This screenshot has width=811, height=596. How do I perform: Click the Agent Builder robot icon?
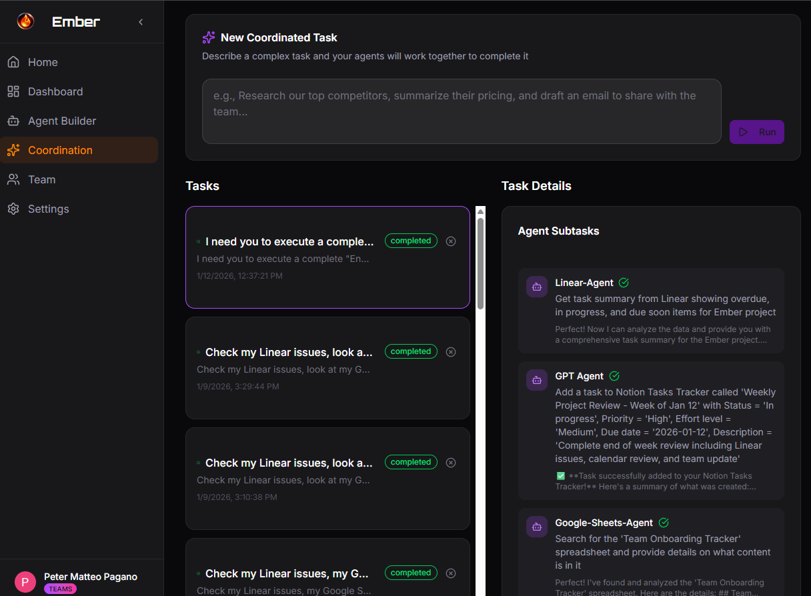pos(13,121)
